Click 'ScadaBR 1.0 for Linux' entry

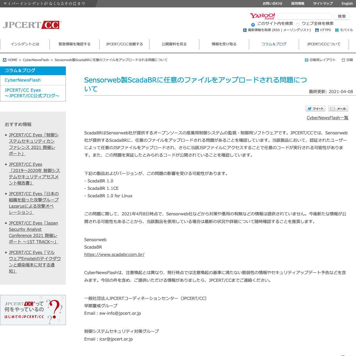[x=108, y=196]
